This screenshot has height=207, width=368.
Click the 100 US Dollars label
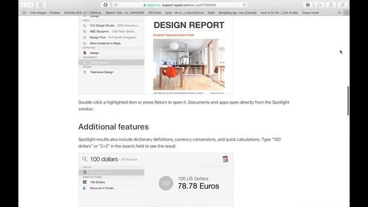click(x=193, y=179)
